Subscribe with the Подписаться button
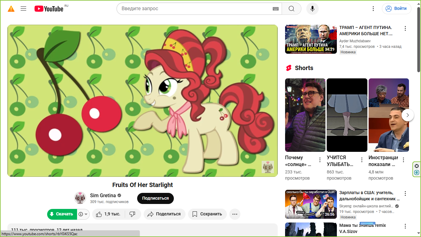Screen dimensions: 421x237 (x=155, y=198)
